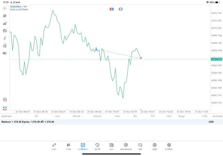Open the History (ประวัติ) tab
The width and height of the screenshot is (223, 156).
(x=97, y=146)
